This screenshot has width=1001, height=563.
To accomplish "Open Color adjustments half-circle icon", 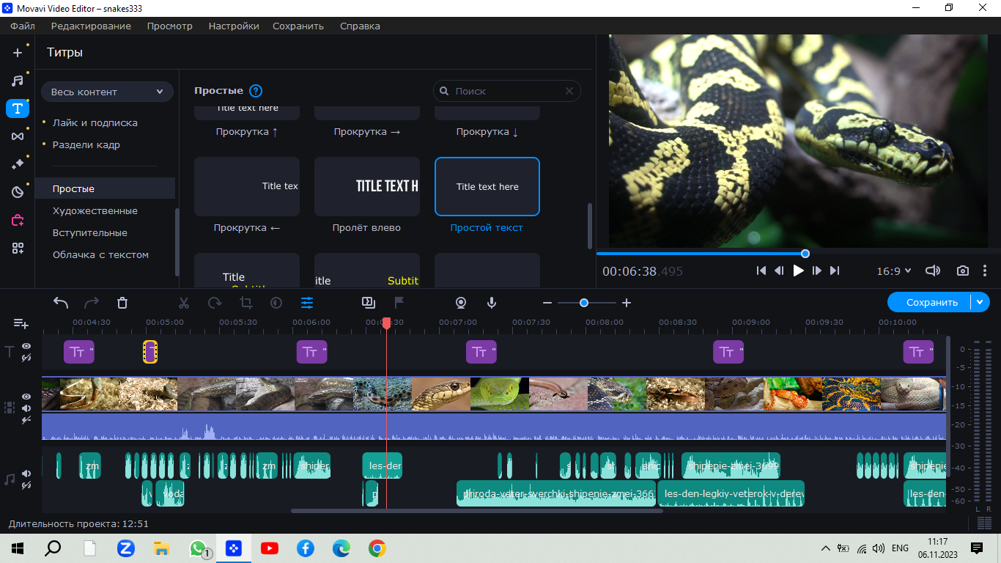I will [276, 303].
